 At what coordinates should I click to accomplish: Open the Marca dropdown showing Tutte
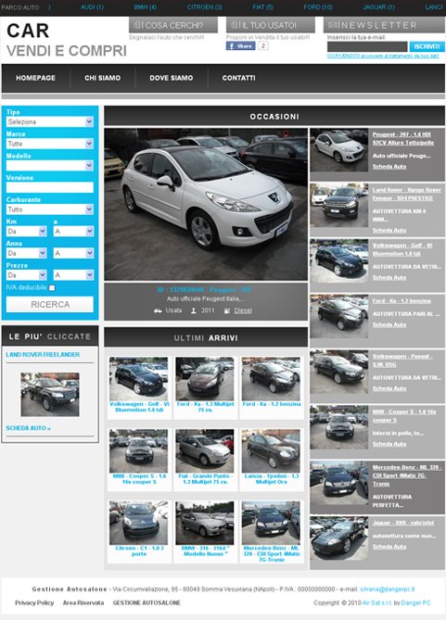pos(50,144)
